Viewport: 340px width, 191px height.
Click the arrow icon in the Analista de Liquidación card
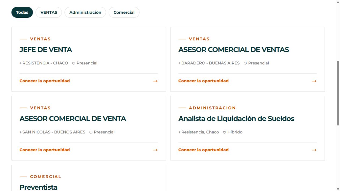[314, 150]
